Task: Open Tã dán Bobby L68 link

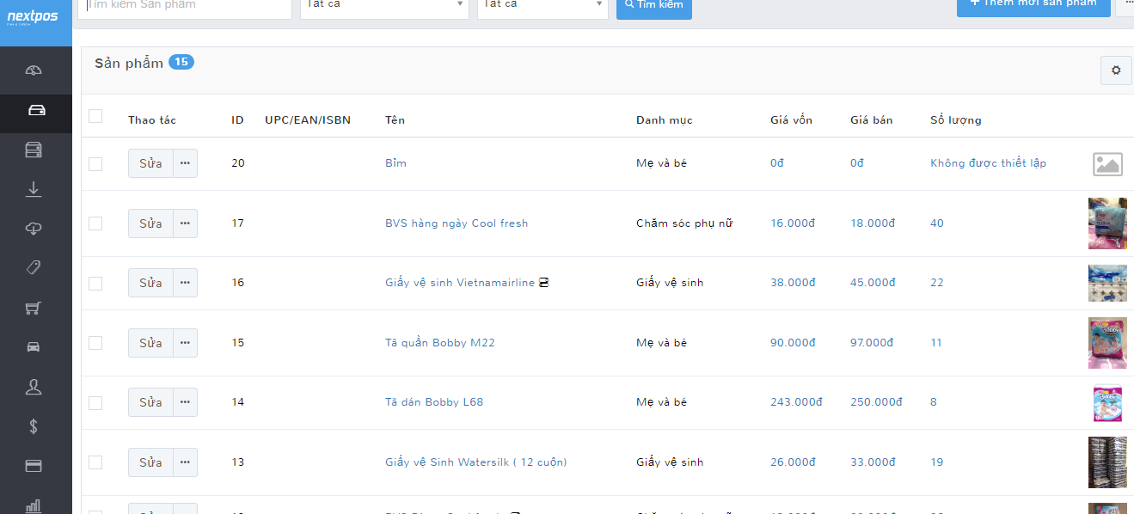Action: (434, 402)
